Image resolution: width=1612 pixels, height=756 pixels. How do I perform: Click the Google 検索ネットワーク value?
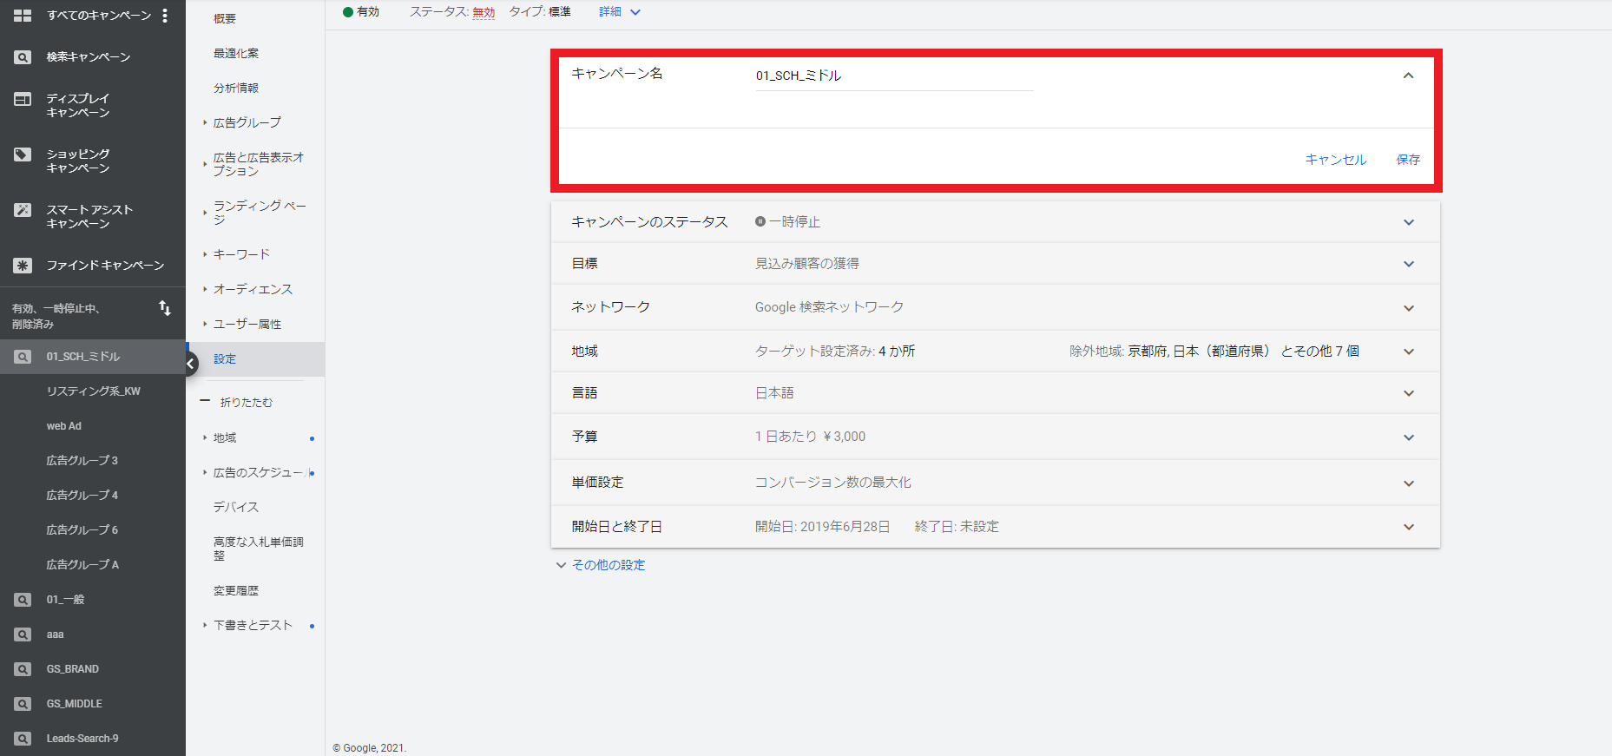(829, 307)
